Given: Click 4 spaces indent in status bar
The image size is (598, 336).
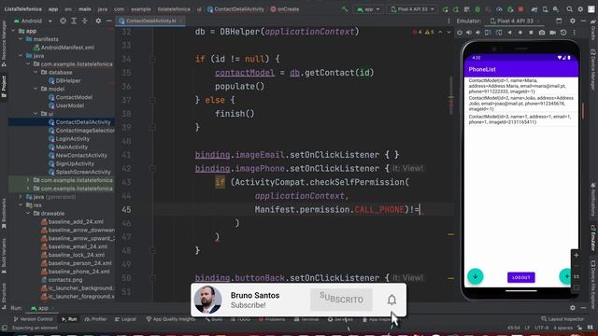Looking at the screenshot, I should point(562,328).
